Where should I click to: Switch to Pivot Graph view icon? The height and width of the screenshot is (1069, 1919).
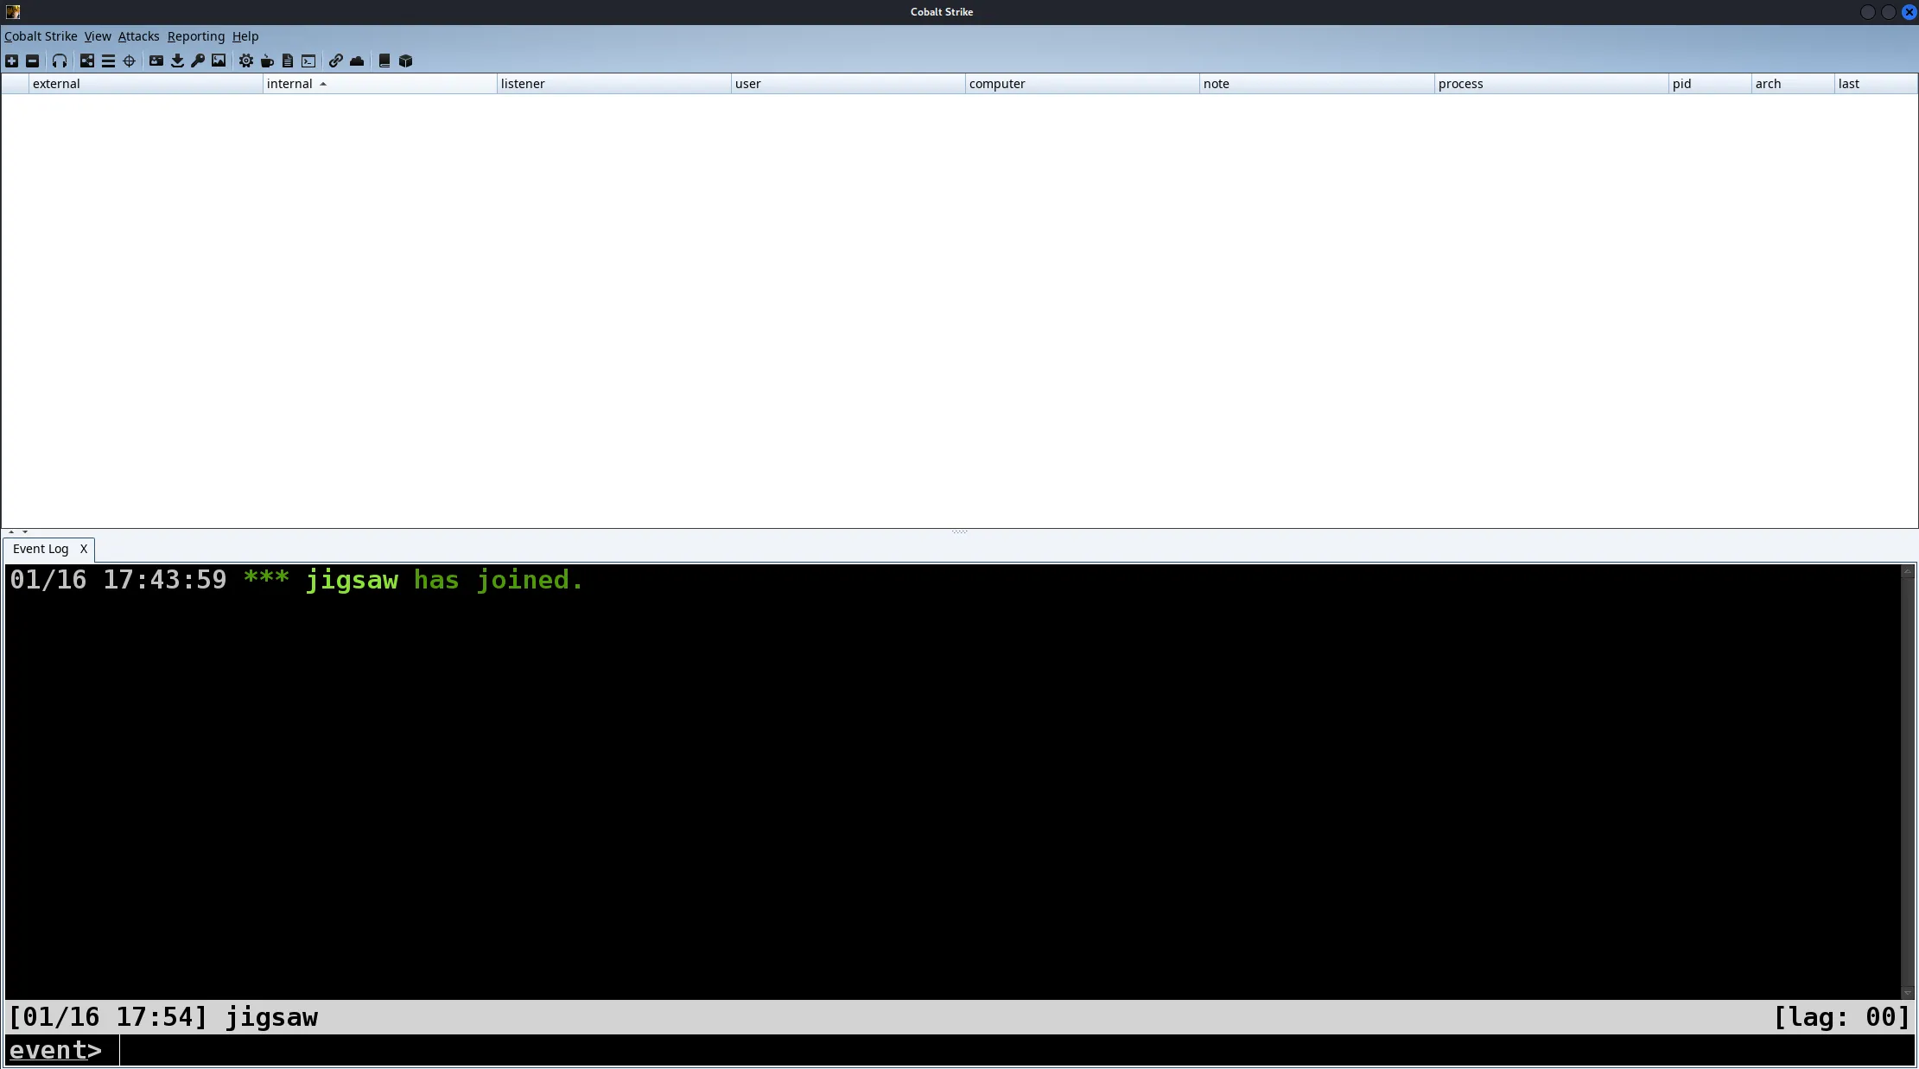tap(87, 60)
